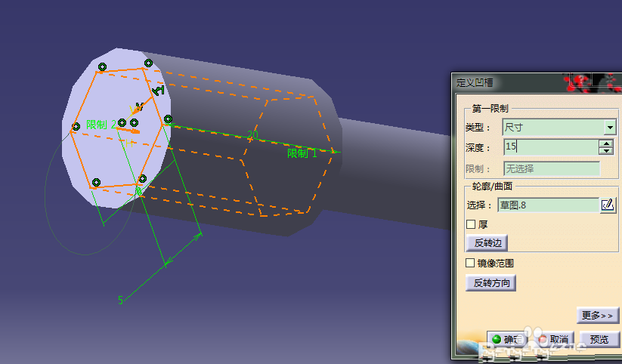Click the 限制 2 limit label
This screenshot has width=622, height=364.
tap(101, 125)
